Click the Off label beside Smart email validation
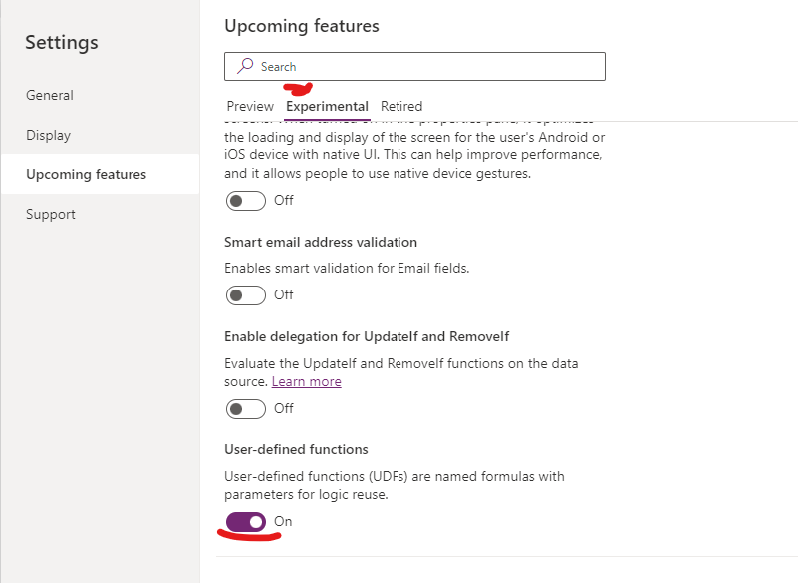Viewport: 798px width, 583px height. click(282, 294)
